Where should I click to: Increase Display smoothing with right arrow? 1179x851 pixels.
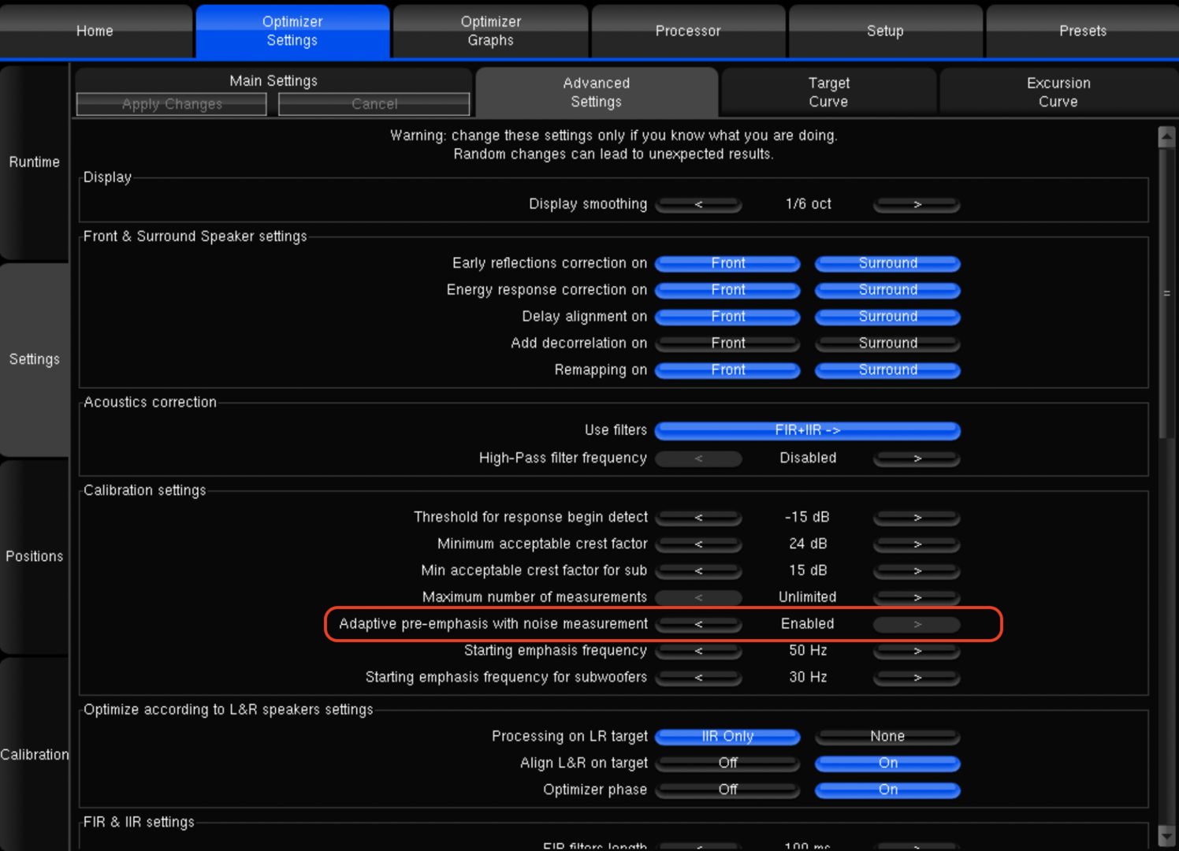point(917,205)
